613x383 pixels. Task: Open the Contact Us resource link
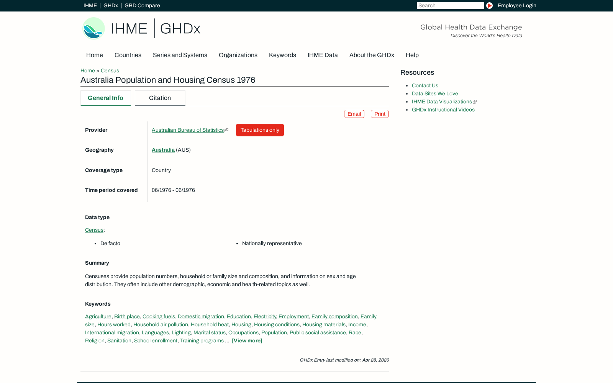pyautogui.click(x=425, y=85)
